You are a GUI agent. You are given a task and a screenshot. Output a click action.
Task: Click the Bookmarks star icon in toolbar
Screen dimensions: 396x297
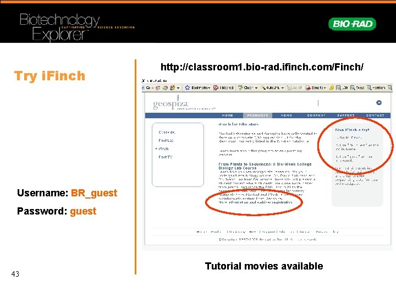tap(188, 87)
